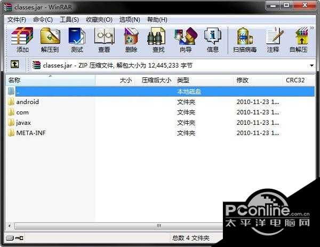Click the drive icon in status bar

pos(10,238)
